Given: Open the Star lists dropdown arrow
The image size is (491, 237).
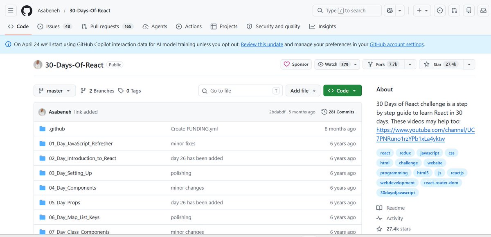Looking at the screenshot, I should pyautogui.click(x=469, y=64).
